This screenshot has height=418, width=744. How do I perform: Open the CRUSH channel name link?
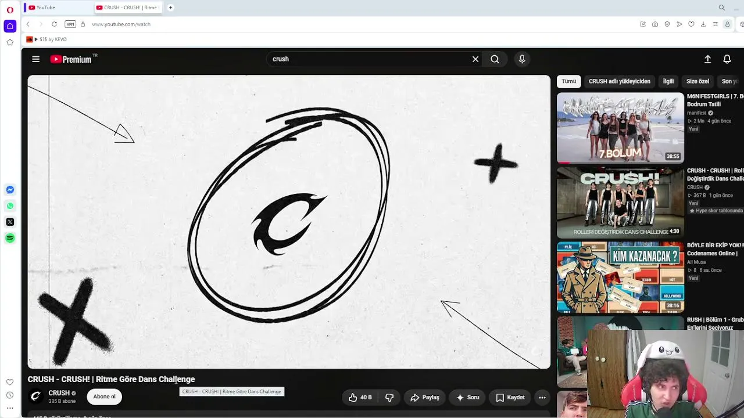59,393
